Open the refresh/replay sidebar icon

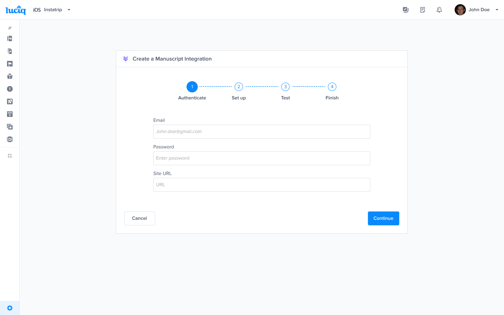point(10,139)
